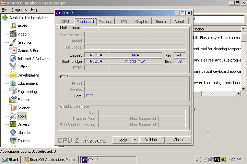Click the Close button in CPU-Z

click(x=178, y=140)
